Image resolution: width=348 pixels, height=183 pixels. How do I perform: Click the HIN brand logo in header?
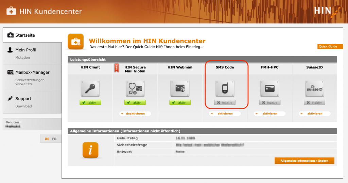point(327,12)
